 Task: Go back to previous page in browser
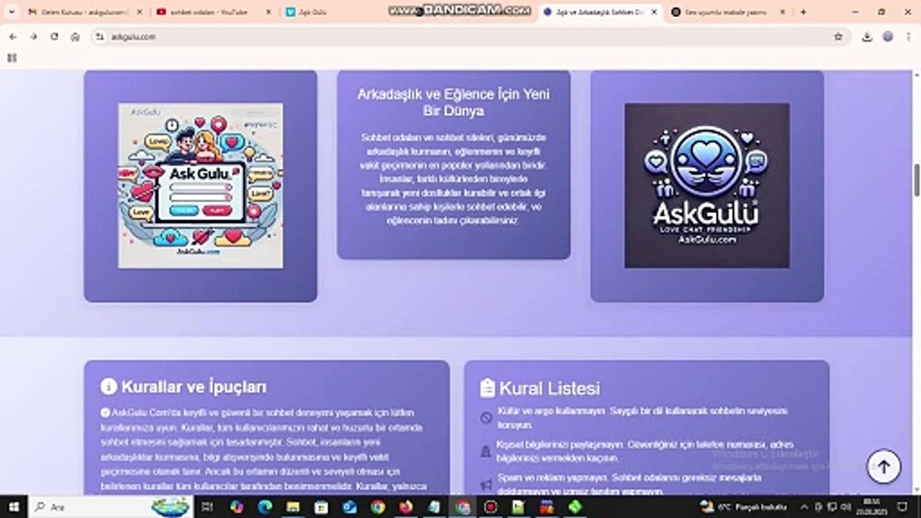[12, 37]
